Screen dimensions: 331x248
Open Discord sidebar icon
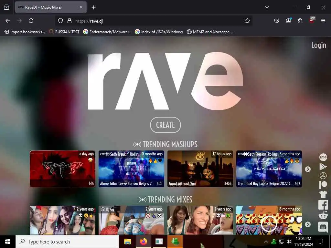point(323,227)
